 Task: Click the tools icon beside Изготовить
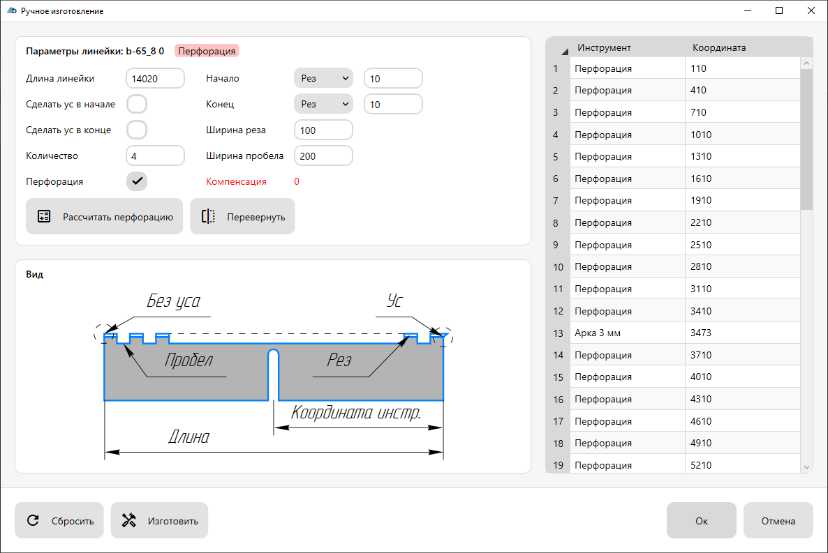click(x=128, y=520)
